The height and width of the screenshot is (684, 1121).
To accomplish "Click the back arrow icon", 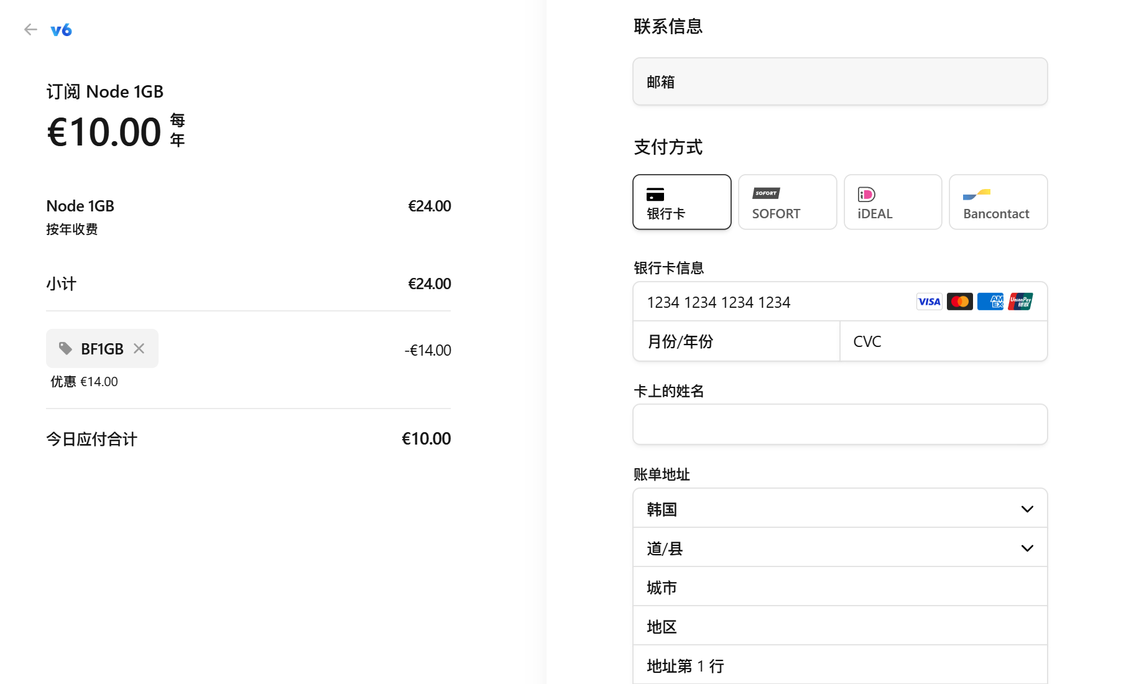I will [30, 29].
